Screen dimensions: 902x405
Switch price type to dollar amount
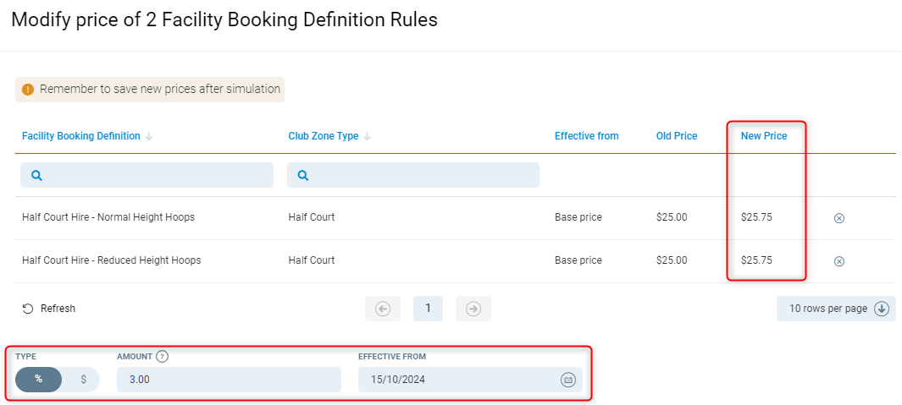point(83,379)
